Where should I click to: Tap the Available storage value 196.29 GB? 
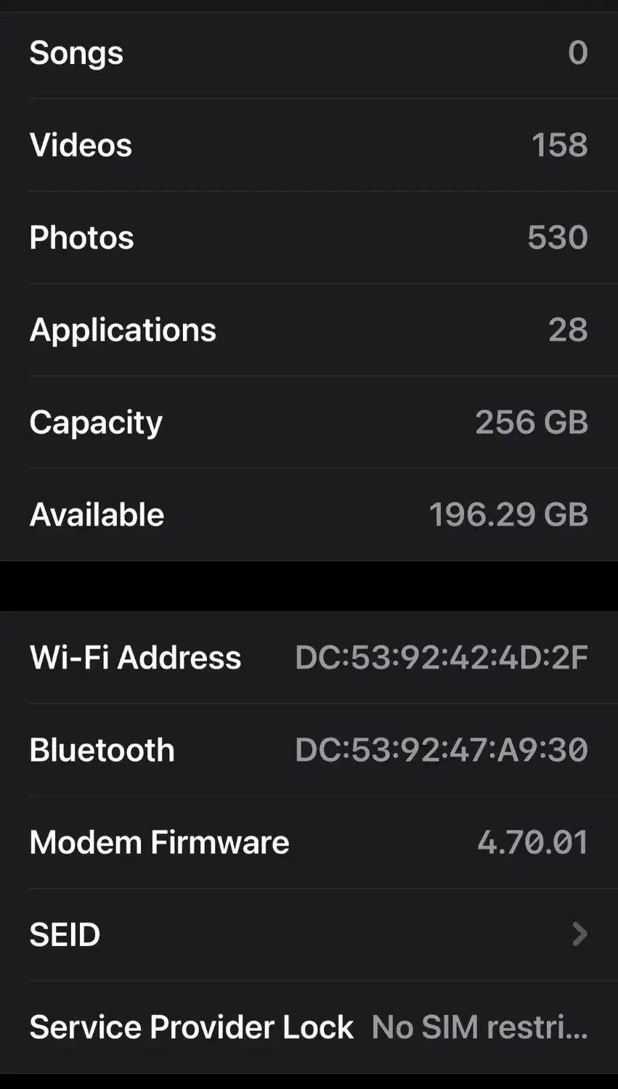point(508,515)
